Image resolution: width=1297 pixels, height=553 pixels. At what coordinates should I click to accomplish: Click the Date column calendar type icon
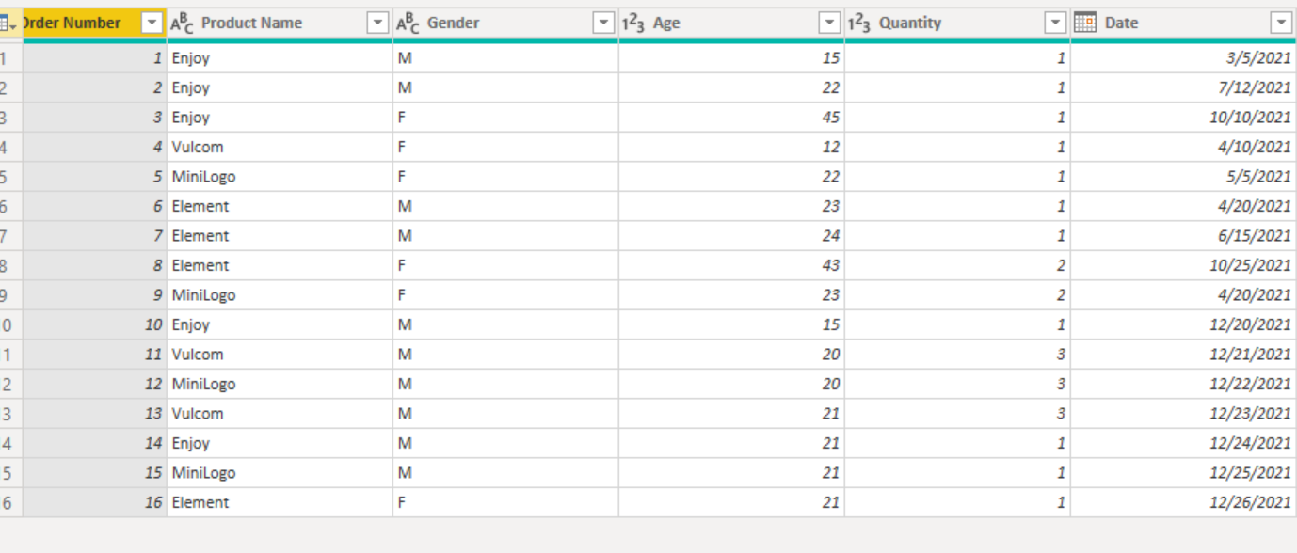coord(1085,23)
